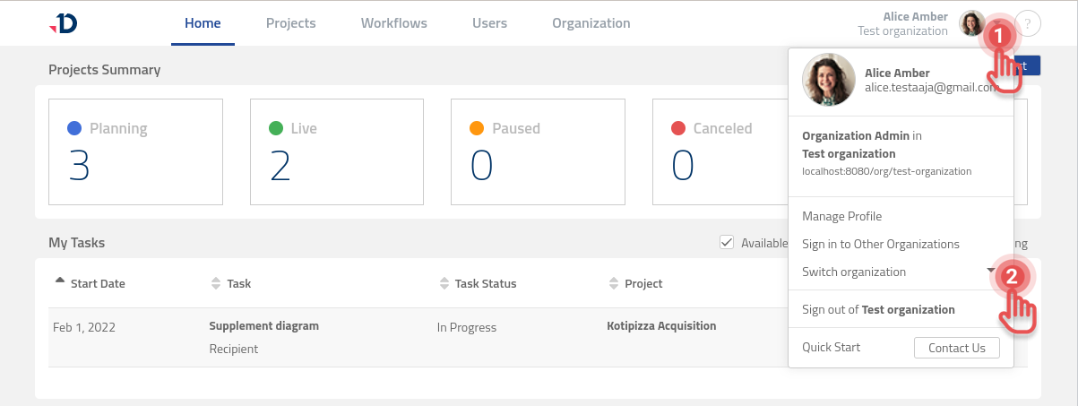Open the Workflows tab

coord(393,23)
